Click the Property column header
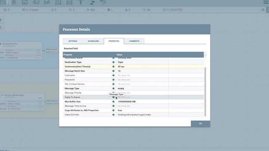The width and height of the screenshot is (269, 151). [x=68, y=55]
